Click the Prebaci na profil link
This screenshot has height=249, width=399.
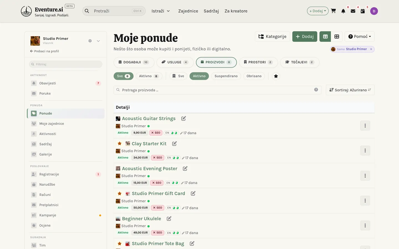(x=45, y=51)
